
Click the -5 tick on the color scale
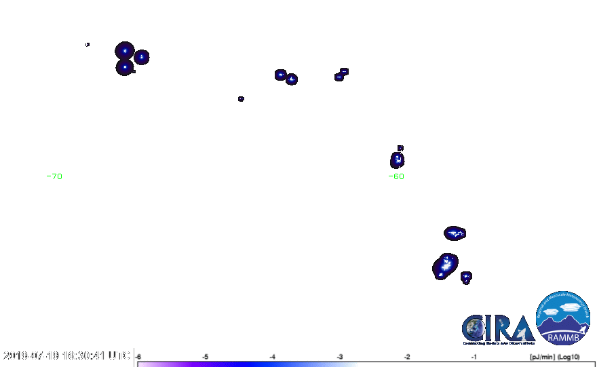tap(205, 356)
